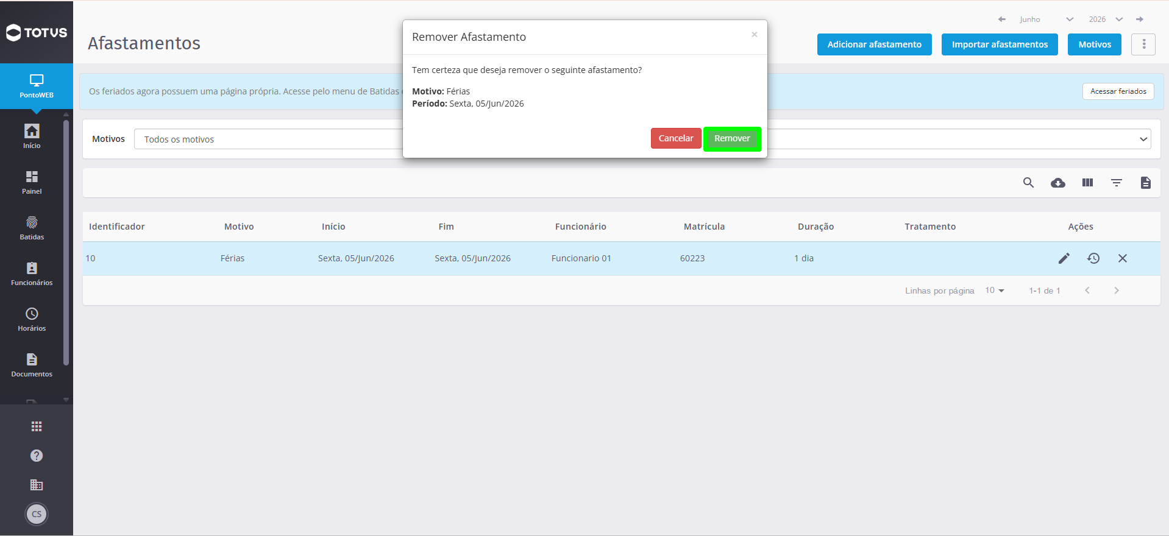Image resolution: width=1169 pixels, height=536 pixels.
Task: Open the Motivos button
Action: [1095, 44]
